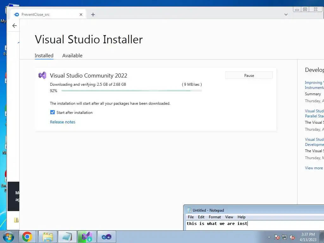This screenshot has height=243, width=324.
Task: Click the PreventClose_src tab favicon
Action: click(16, 15)
